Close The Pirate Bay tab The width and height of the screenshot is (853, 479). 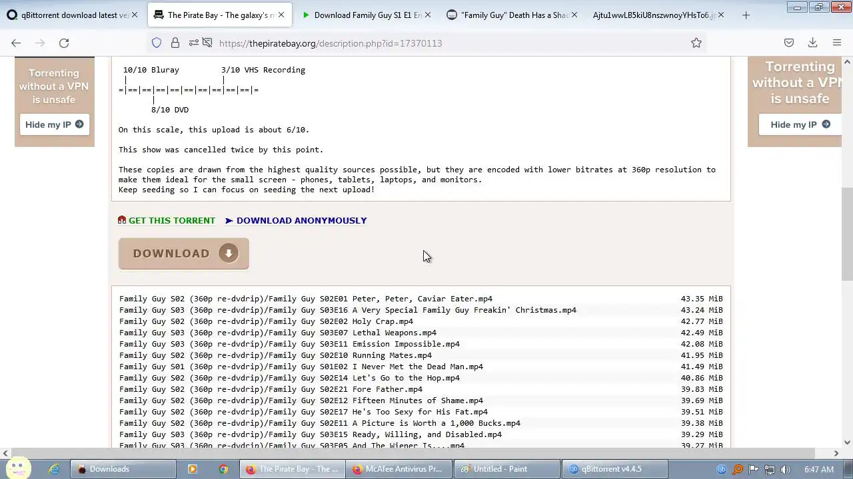[x=281, y=15]
